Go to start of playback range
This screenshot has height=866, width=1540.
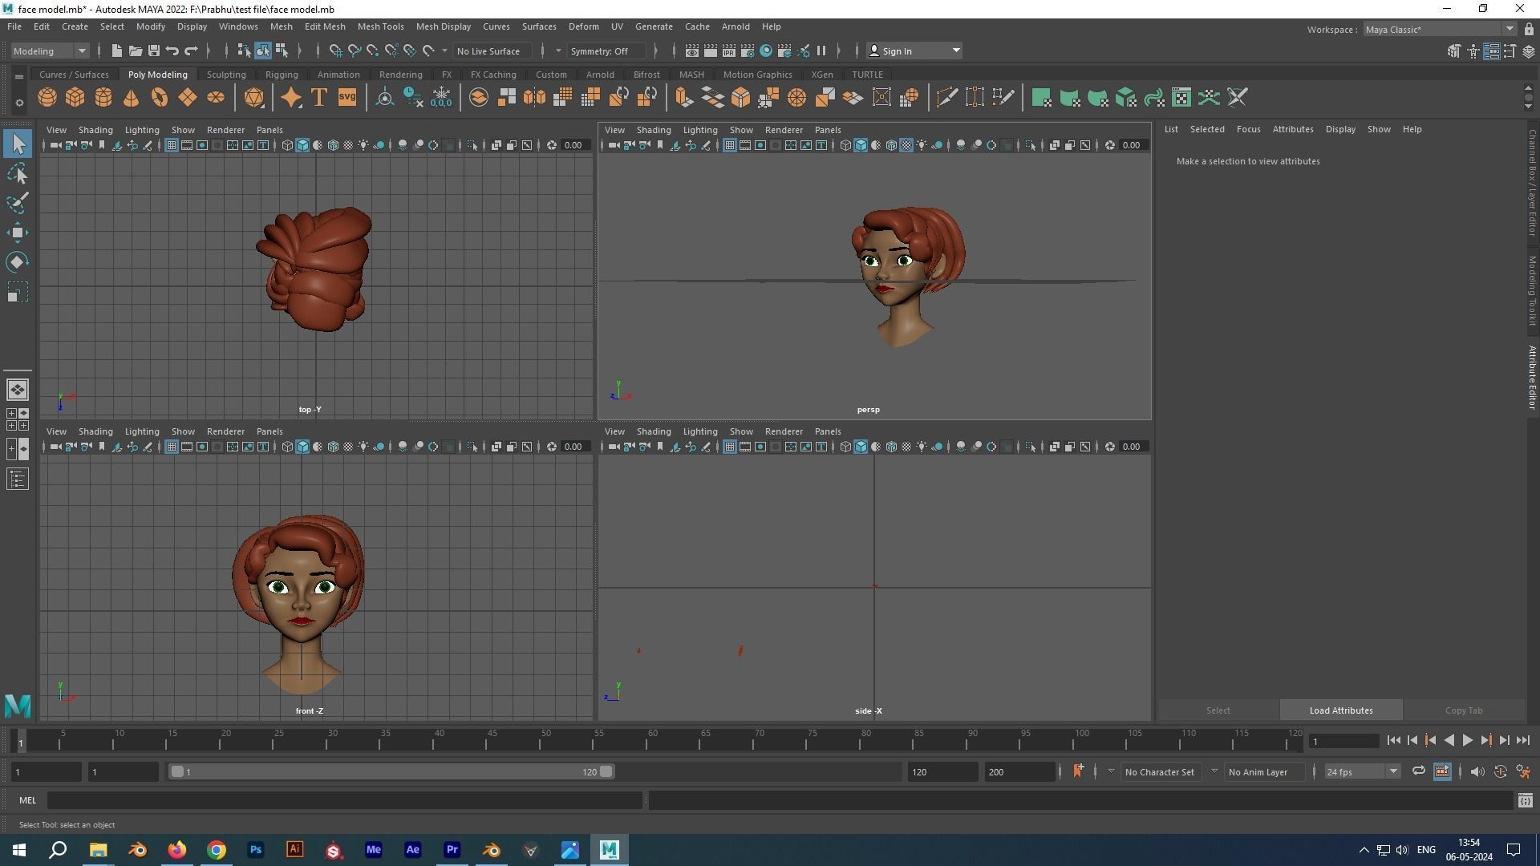click(x=1393, y=741)
